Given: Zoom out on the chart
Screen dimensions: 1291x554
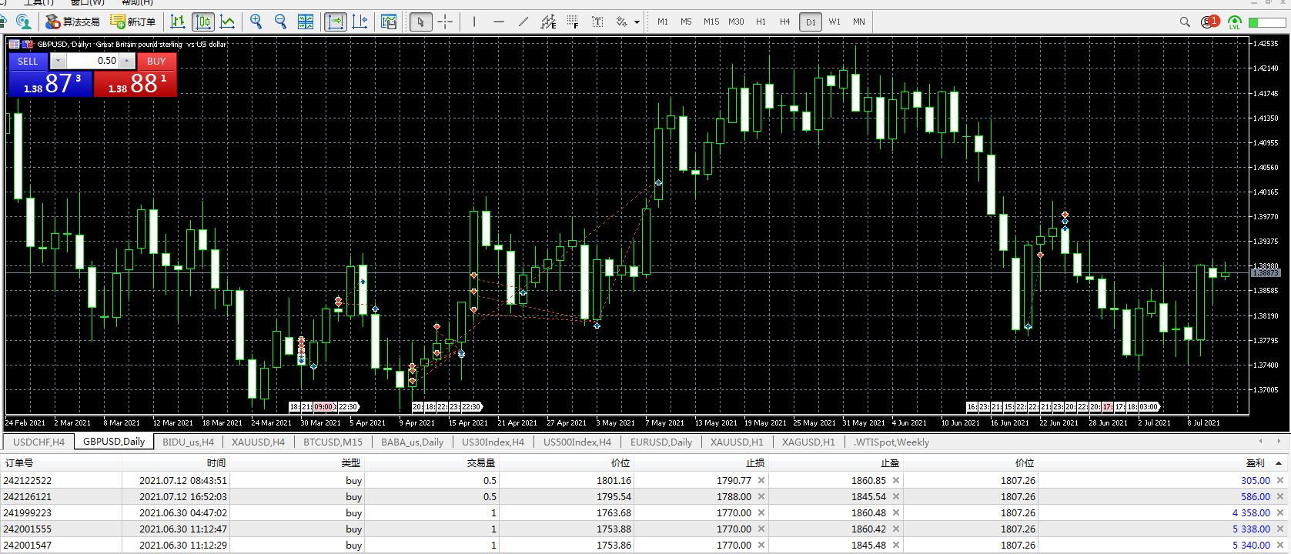Looking at the screenshot, I should click(x=280, y=22).
